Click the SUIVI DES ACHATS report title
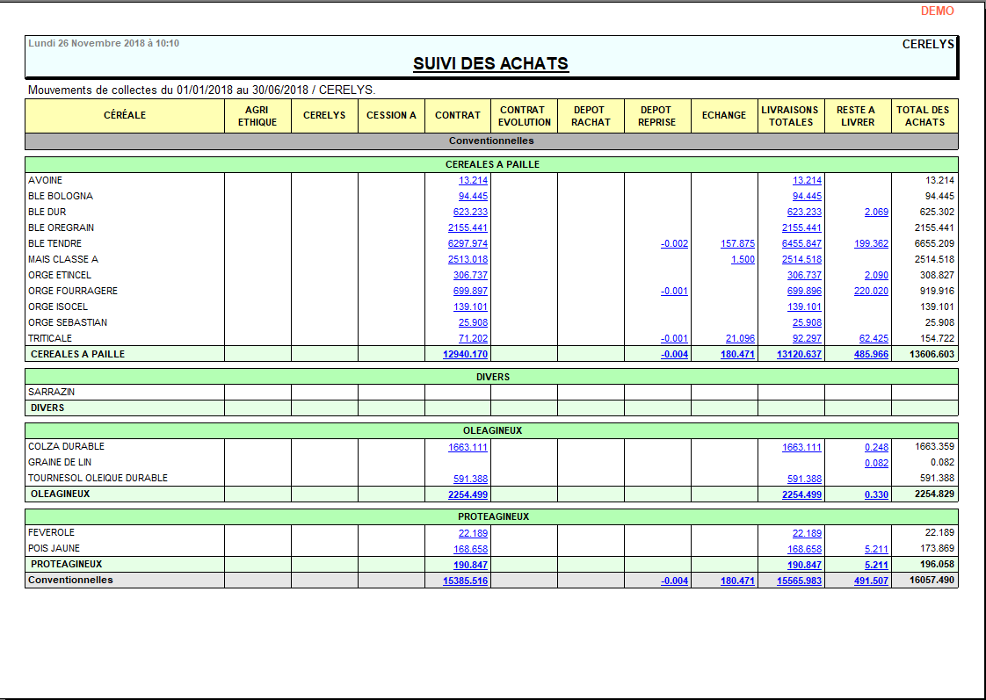Viewport: 986px width, 700px height. coord(490,64)
